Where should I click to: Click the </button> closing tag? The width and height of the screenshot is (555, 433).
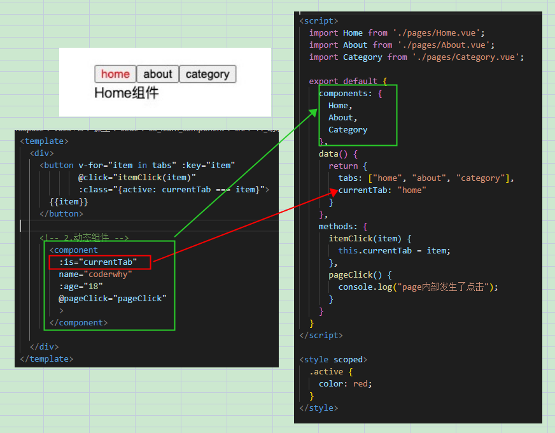[62, 214]
